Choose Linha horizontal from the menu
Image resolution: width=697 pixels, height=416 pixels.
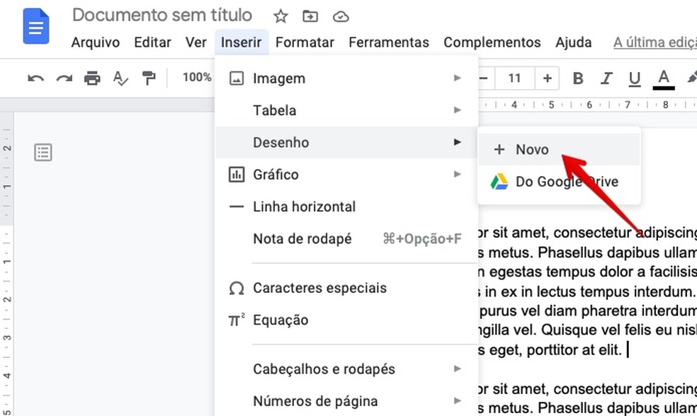pos(304,207)
